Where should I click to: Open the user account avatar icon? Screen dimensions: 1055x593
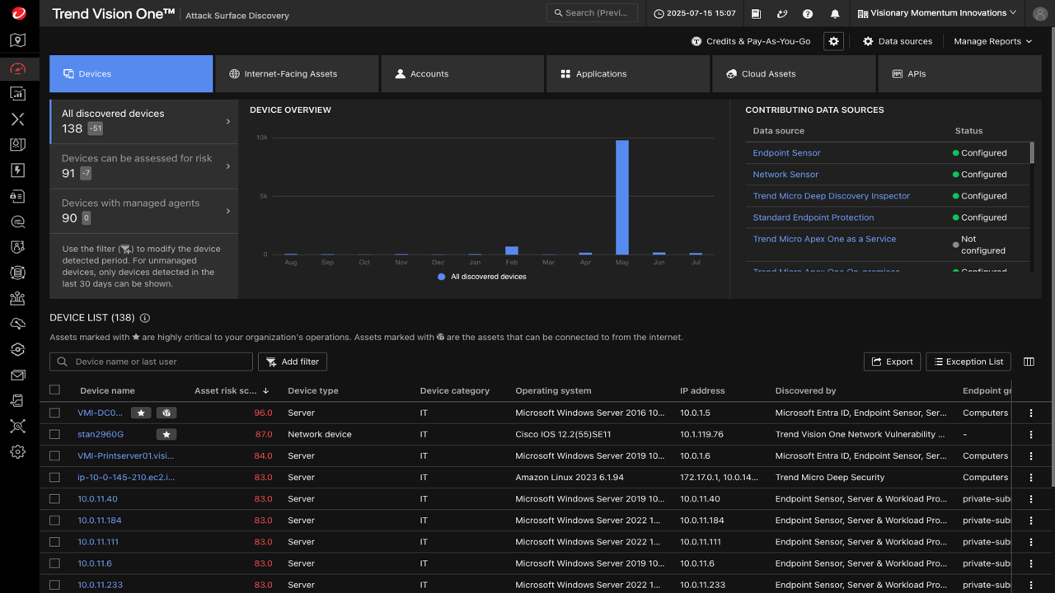(x=1039, y=13)
